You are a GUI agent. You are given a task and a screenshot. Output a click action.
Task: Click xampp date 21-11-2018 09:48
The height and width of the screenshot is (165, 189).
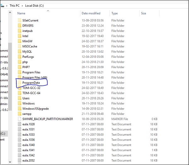pos(93,114)
